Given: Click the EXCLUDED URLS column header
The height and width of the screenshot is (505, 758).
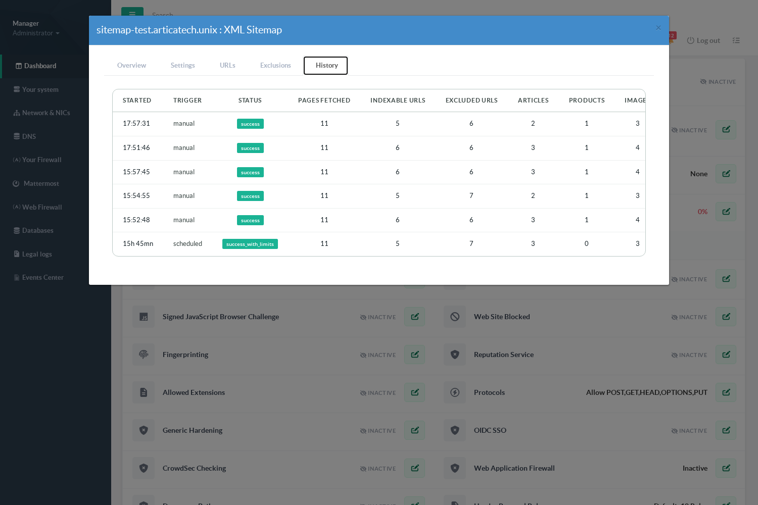Looking at the screenshot, I should [x=471, y=100].
